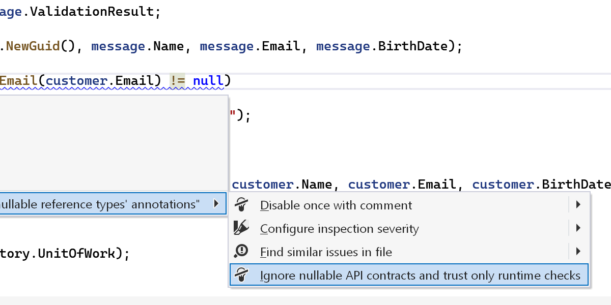Click the icon beside Disable once with comment
This screenshot has height=305, width=611.
241,205
